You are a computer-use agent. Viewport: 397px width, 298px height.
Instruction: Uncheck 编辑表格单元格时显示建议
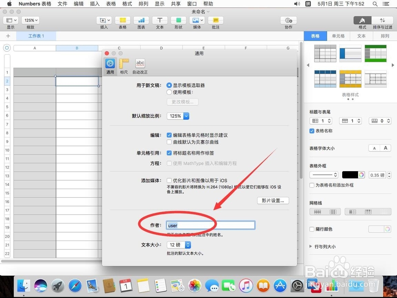point(170,135)
